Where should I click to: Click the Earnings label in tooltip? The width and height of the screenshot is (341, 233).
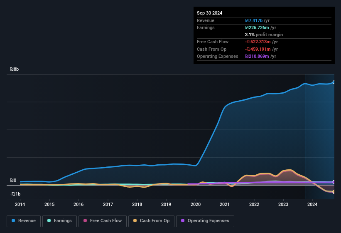click(206, 27)
